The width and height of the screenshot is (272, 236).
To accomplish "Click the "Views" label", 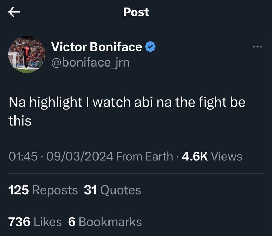I will (226, 156).
